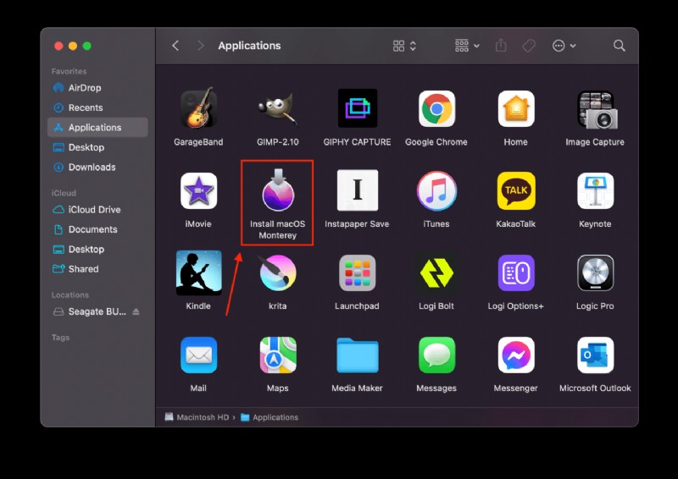This screenshot has width=678, height=479.
Task: Click the back navigation arrow
Action: coord(175,46)
